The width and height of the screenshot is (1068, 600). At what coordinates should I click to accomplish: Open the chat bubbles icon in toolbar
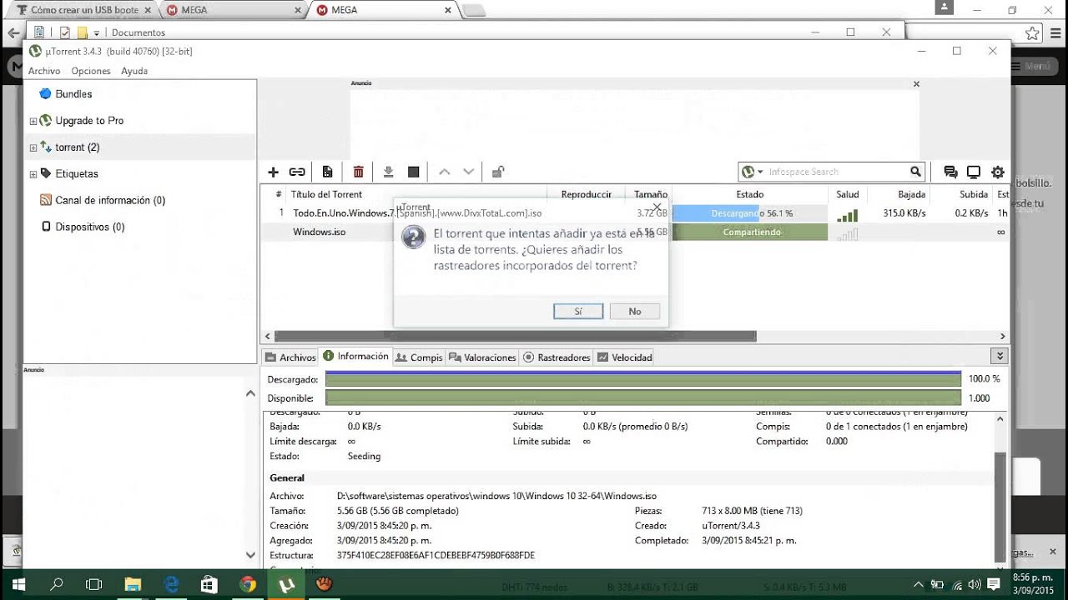[950, 172]
